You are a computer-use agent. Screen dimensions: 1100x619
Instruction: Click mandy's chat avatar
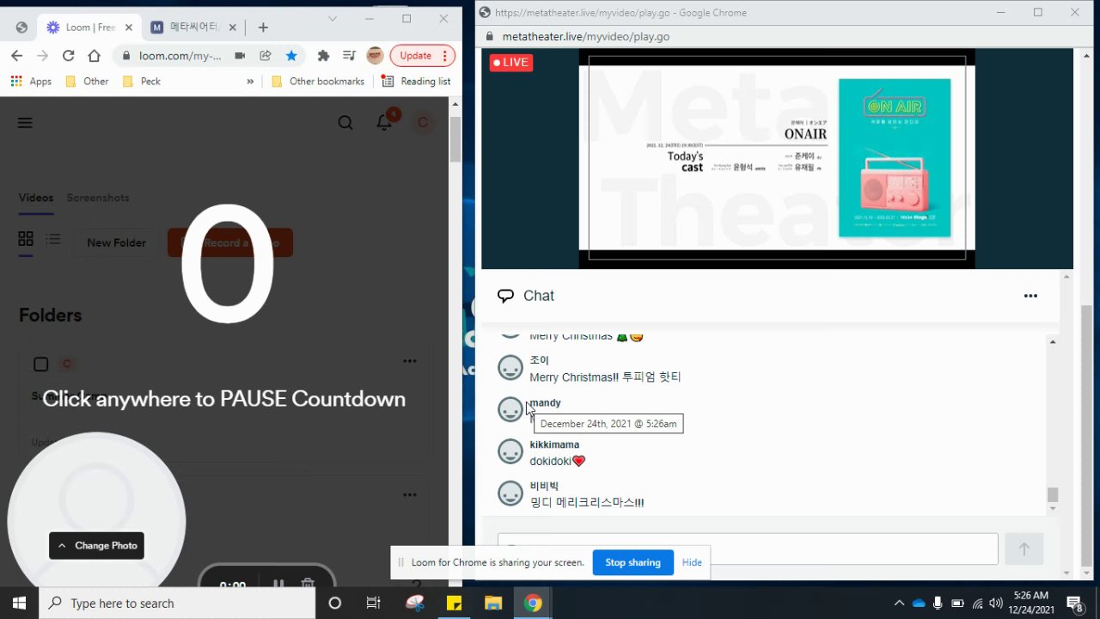tap(510, 410)
